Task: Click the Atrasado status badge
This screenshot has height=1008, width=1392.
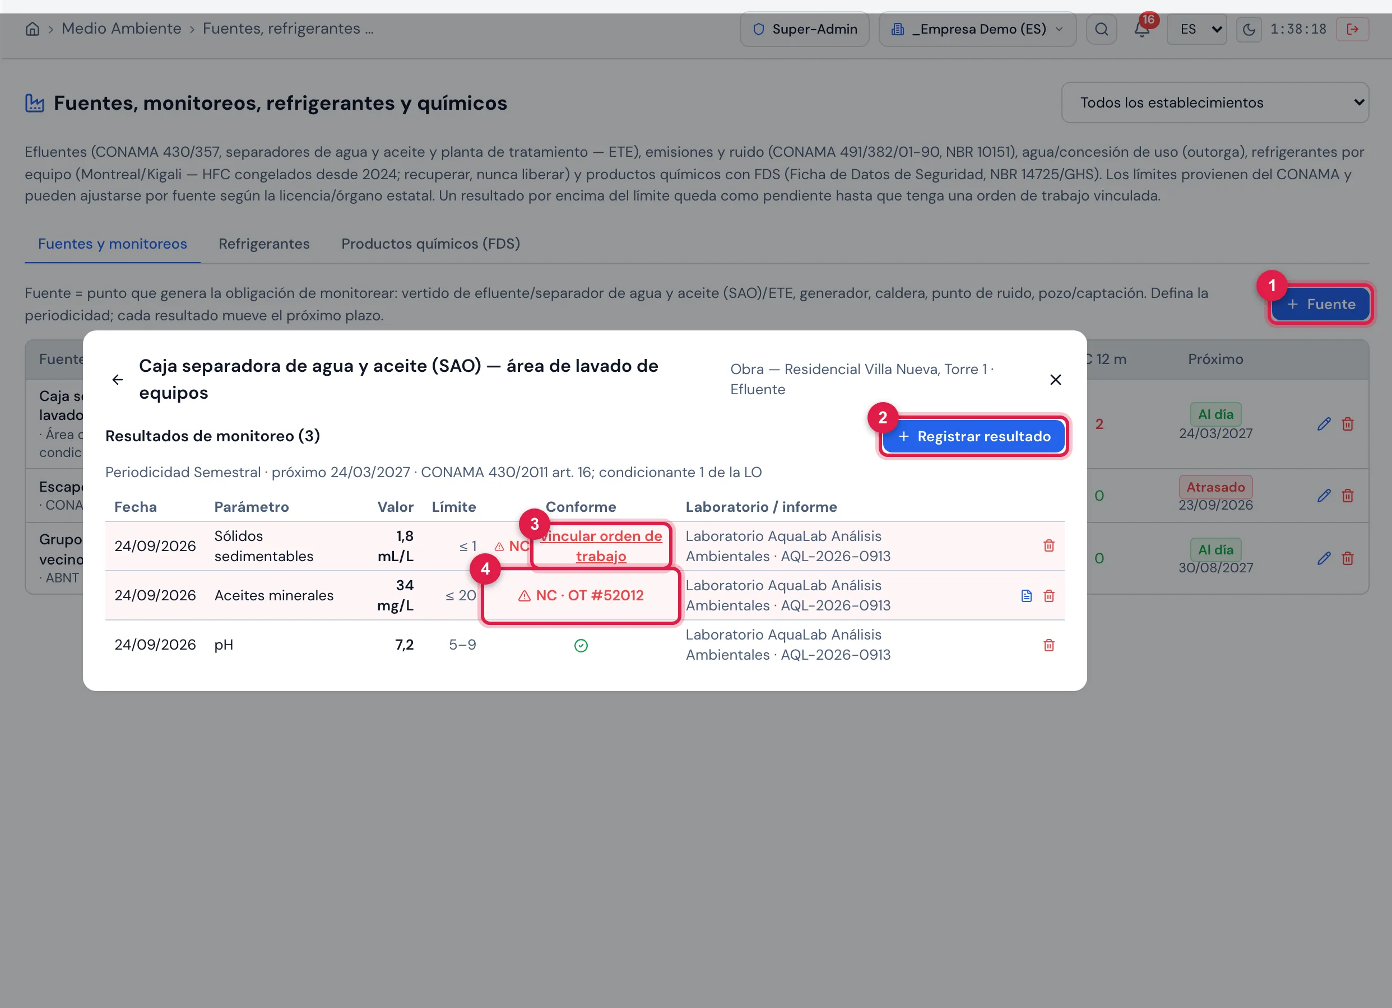Action: tap(1215, 487)
